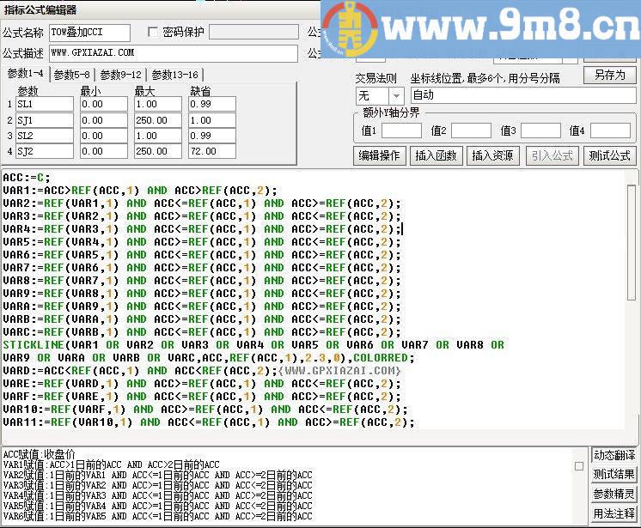Click the SJ1 row's 最大 value 250.00

click(158, 120)
